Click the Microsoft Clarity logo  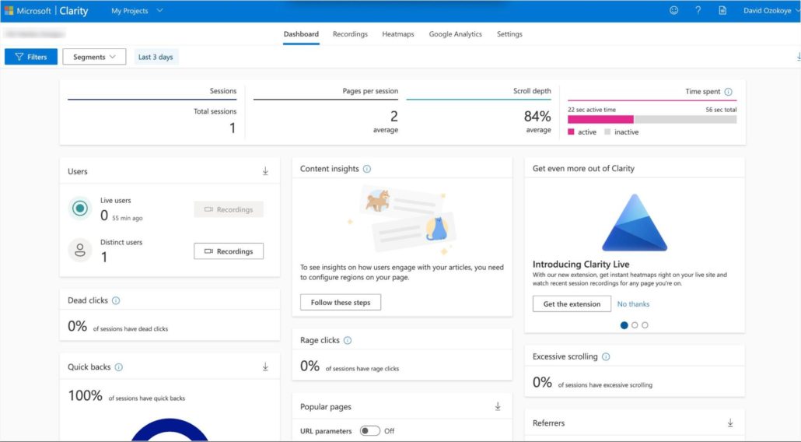tap(46, 11)
